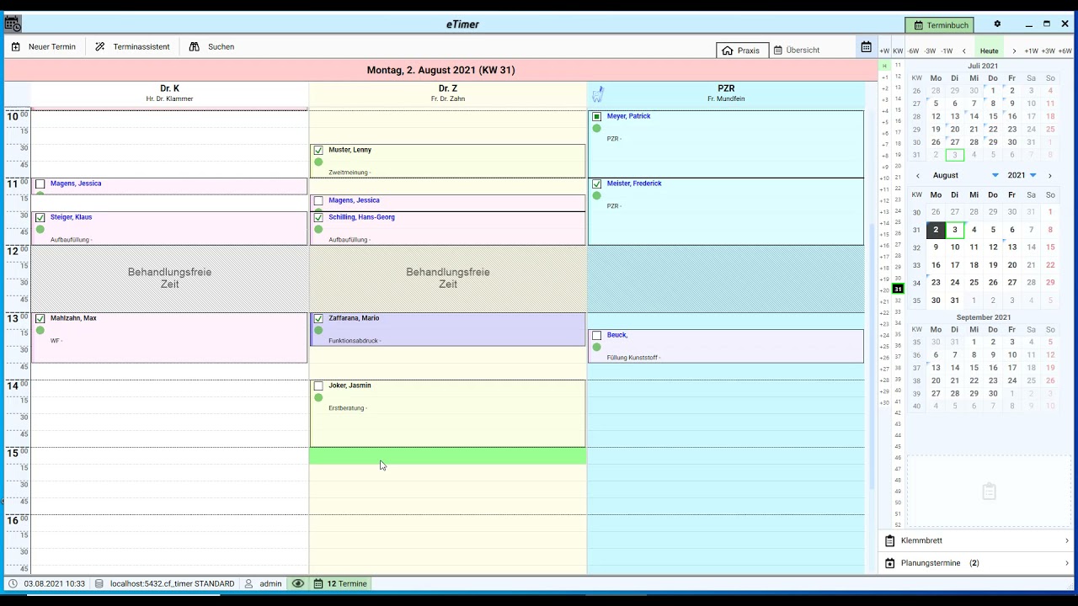Image resolution: width=1078 pixels, height=606 pixels.
Task: Go to previous month in mini calendar
Action: (918, 176)
